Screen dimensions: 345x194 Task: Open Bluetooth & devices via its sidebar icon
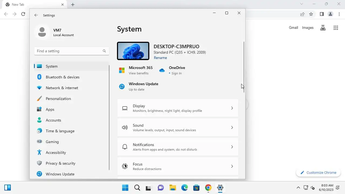click(39, 77)
